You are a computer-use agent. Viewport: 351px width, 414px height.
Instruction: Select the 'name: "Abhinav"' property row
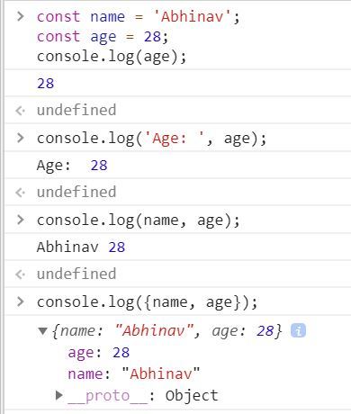[x=134, y=374]
